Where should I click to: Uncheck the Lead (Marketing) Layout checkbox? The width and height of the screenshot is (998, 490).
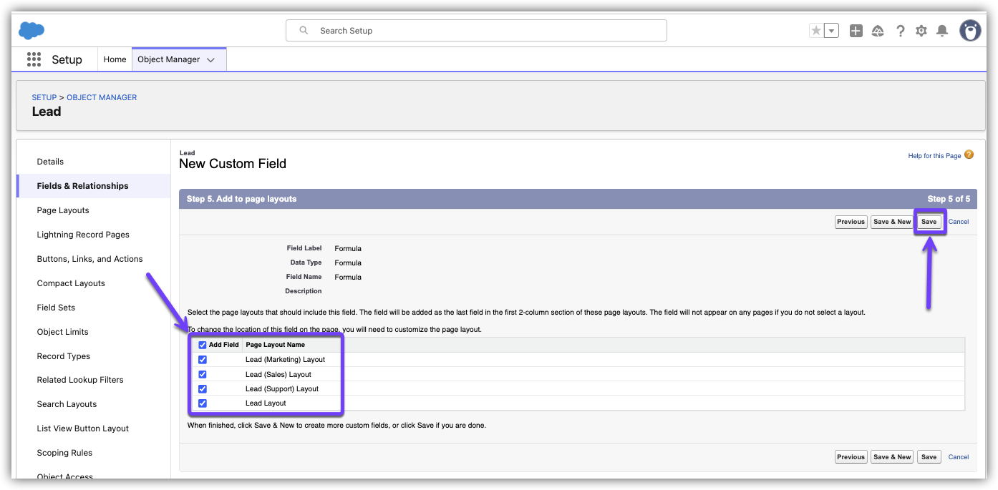point(203,360)
